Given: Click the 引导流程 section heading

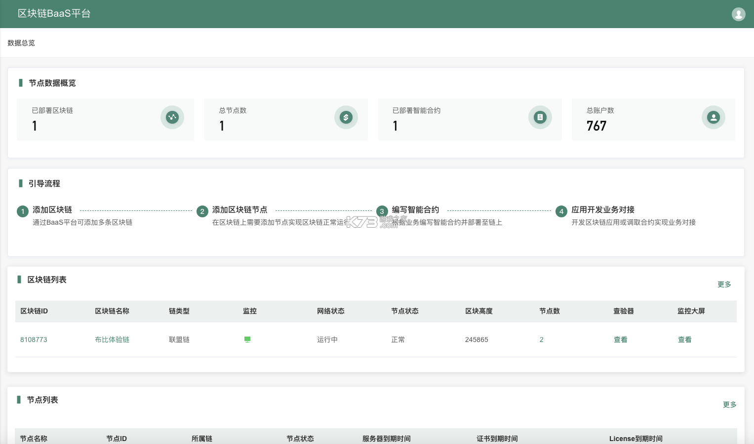Looking at the screenshot, I should coord(44,183).
